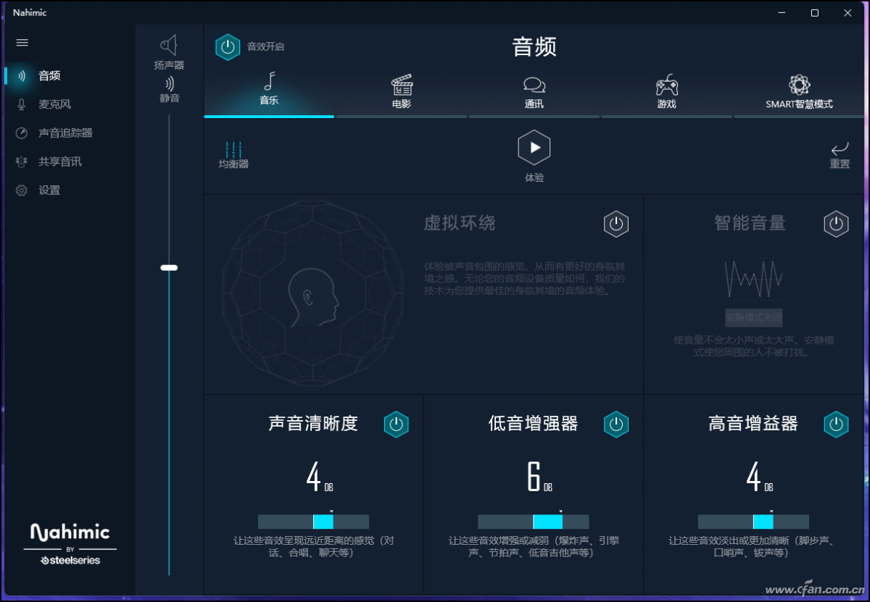This screenshot has height=602, width=870.
Task: Open the 均衡器 equalizer
Action: coord(233,154)
